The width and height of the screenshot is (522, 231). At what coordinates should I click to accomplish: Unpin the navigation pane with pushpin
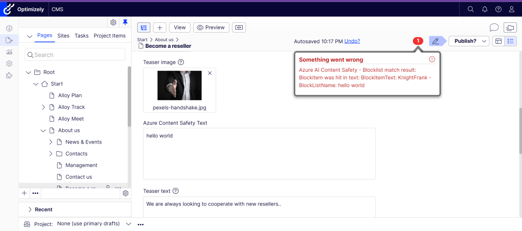pos(125,22)
